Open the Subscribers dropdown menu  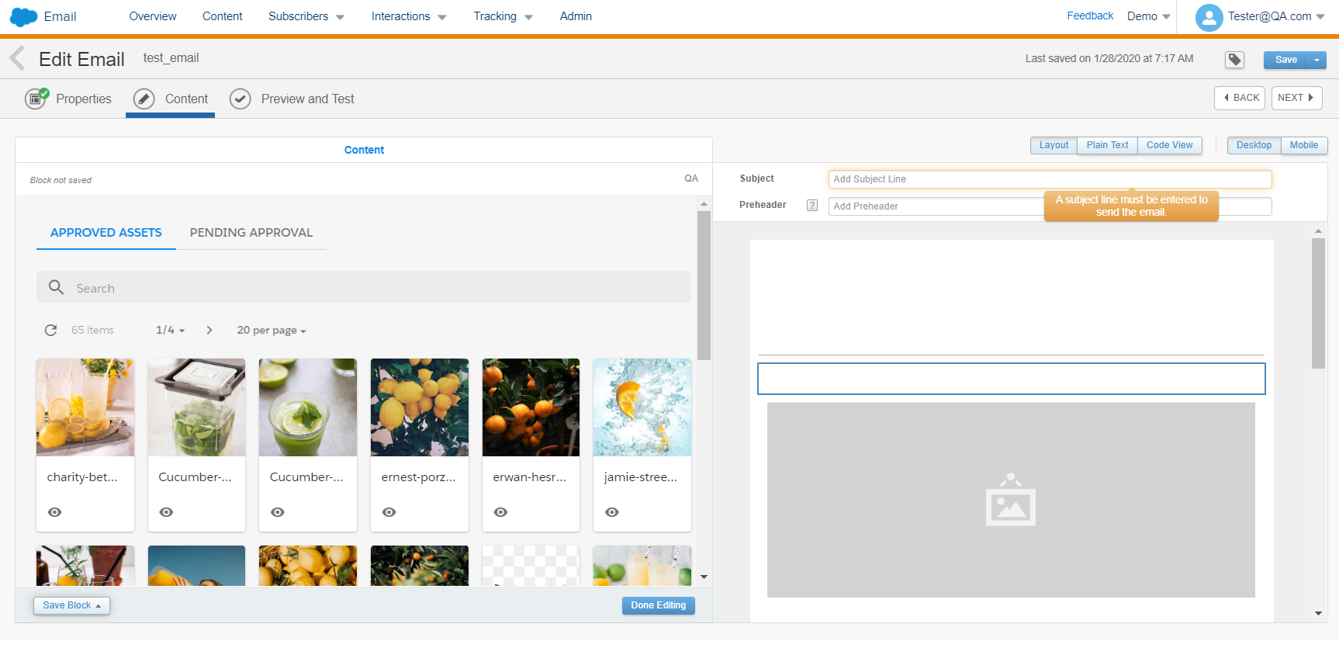point(306,16)
